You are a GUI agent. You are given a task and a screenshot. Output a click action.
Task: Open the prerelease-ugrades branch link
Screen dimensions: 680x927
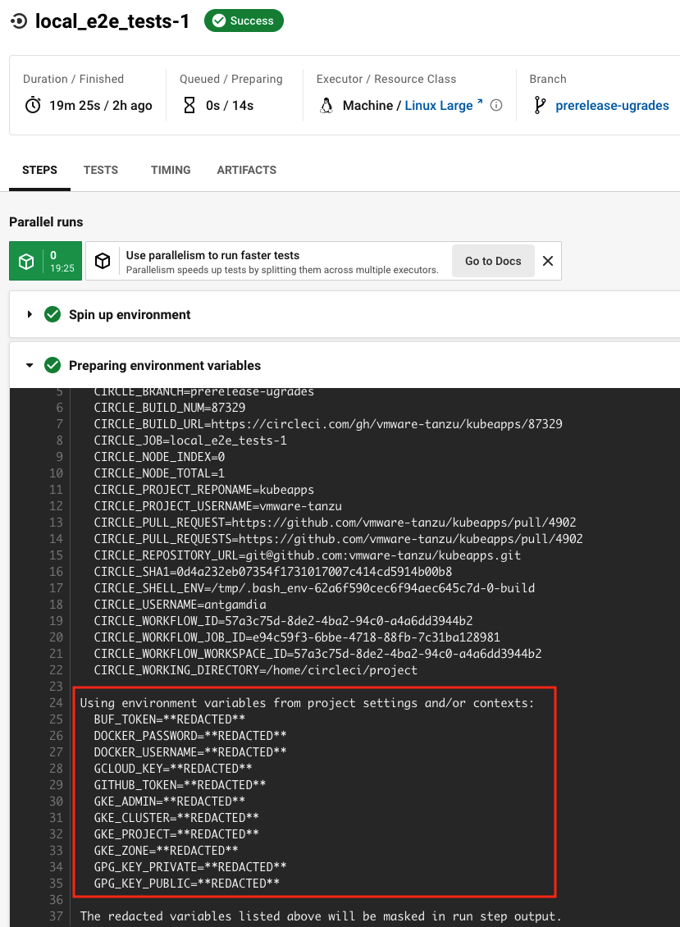pyautogui.click(x=612, y=105)
